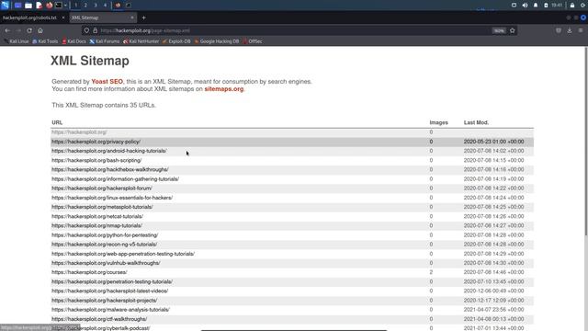Open metasploit-tutorials URL
588x331 pixels.
(x=102, y=207)
